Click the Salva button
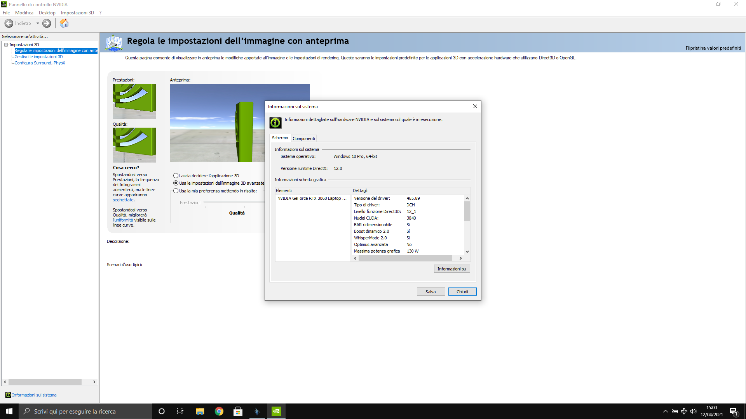746x419 pixels. 431,292
